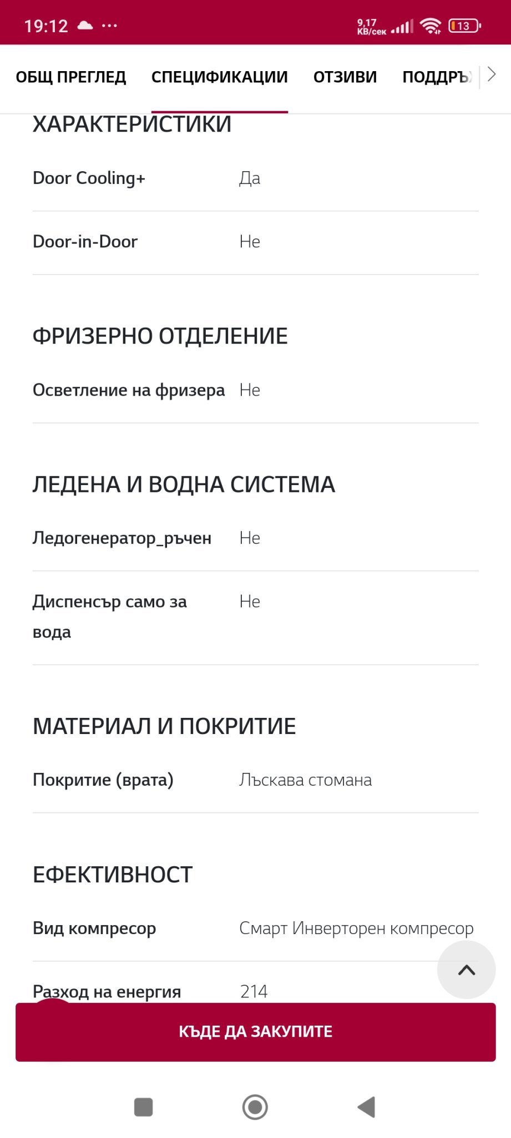Tap the tab bar right chevron arrow
The width and height of the screenshot is (511, 1138).
(491, 74)
